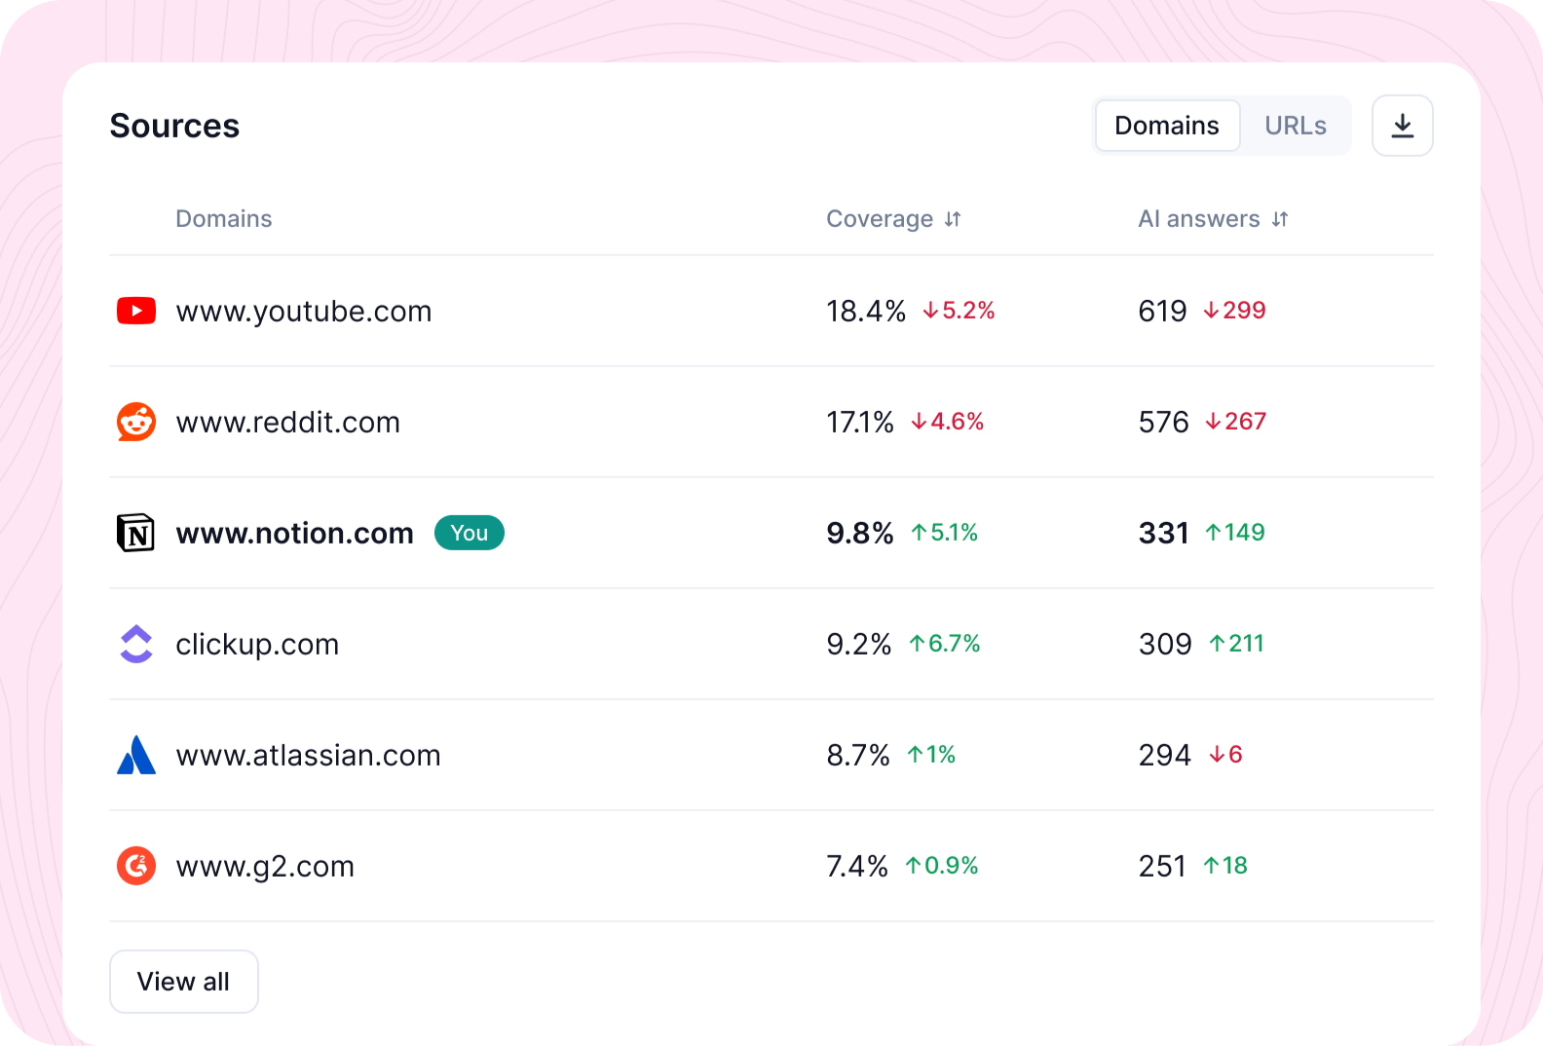This screenshot has width=1543, height=1046.
Task: Click Reddit coverage change 4.6%
Action: (x=948, y=422)
